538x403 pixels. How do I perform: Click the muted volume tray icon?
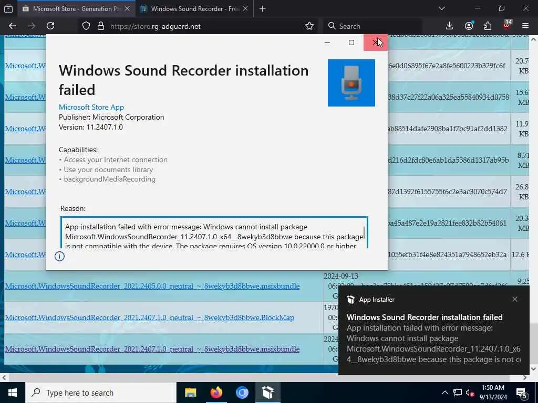pos(470,393)
